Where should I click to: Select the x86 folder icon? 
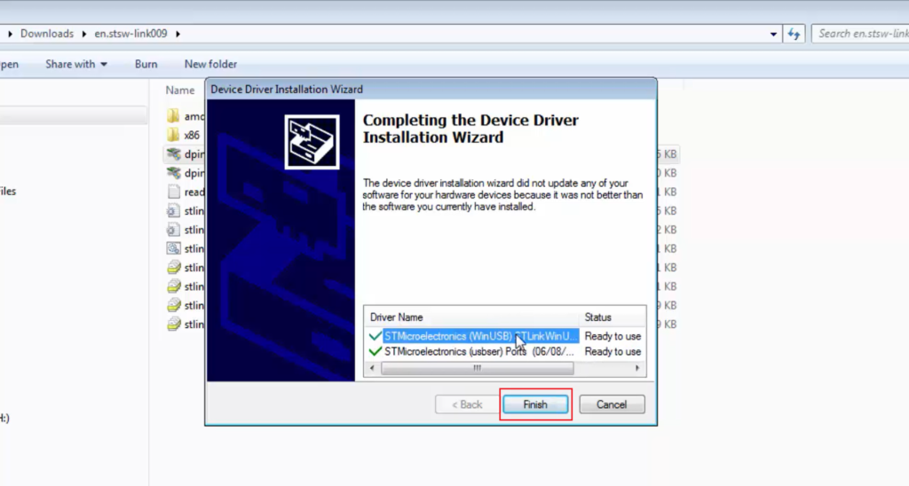[x=173, y=135]
